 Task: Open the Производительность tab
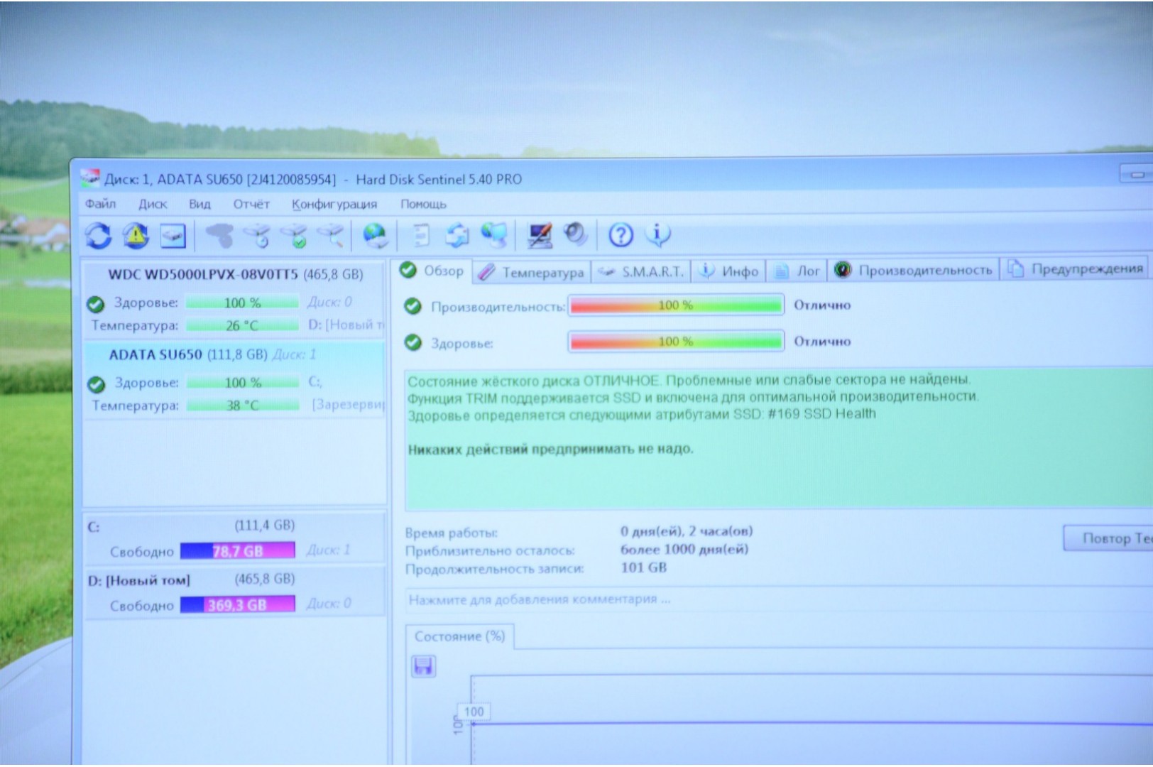915,270
